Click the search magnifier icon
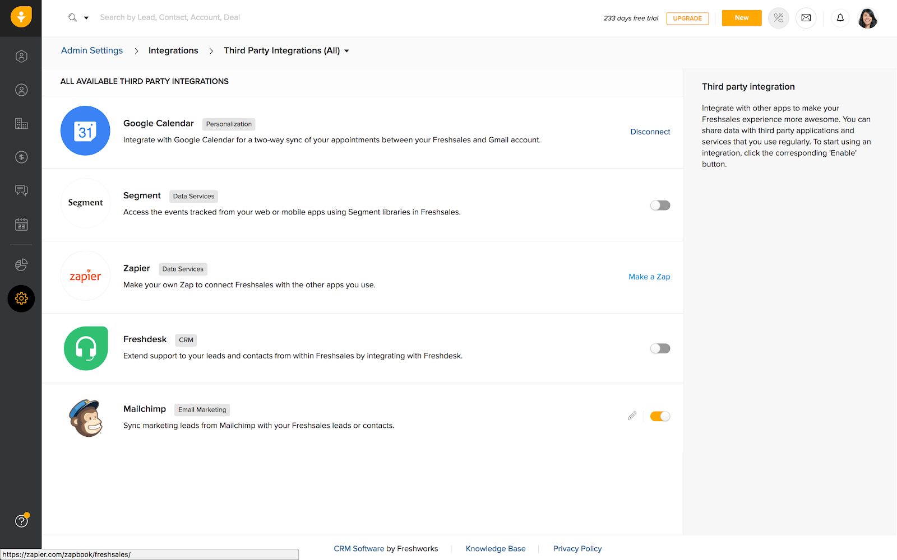The height and width of the screenshot is (560, 897). (x=73, y=17)
